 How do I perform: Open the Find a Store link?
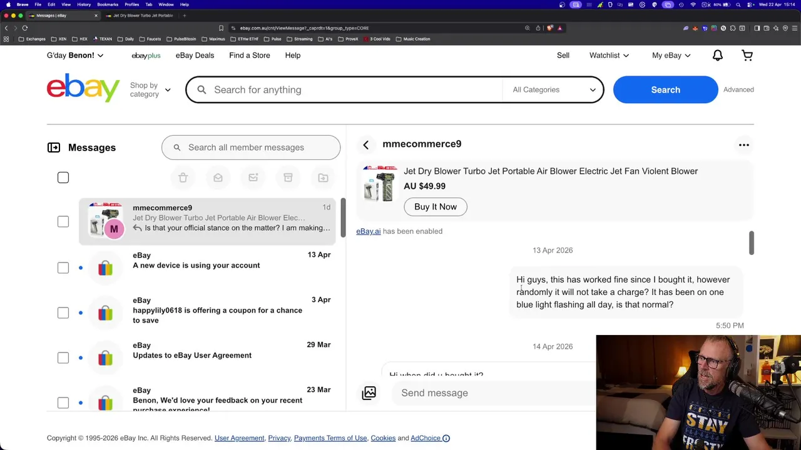point(250,56)
